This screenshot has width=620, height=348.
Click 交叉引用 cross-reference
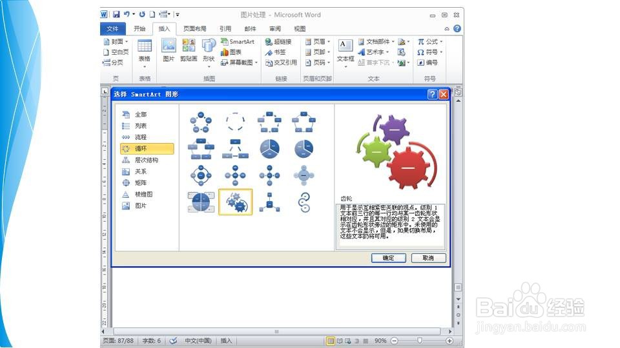281,63
